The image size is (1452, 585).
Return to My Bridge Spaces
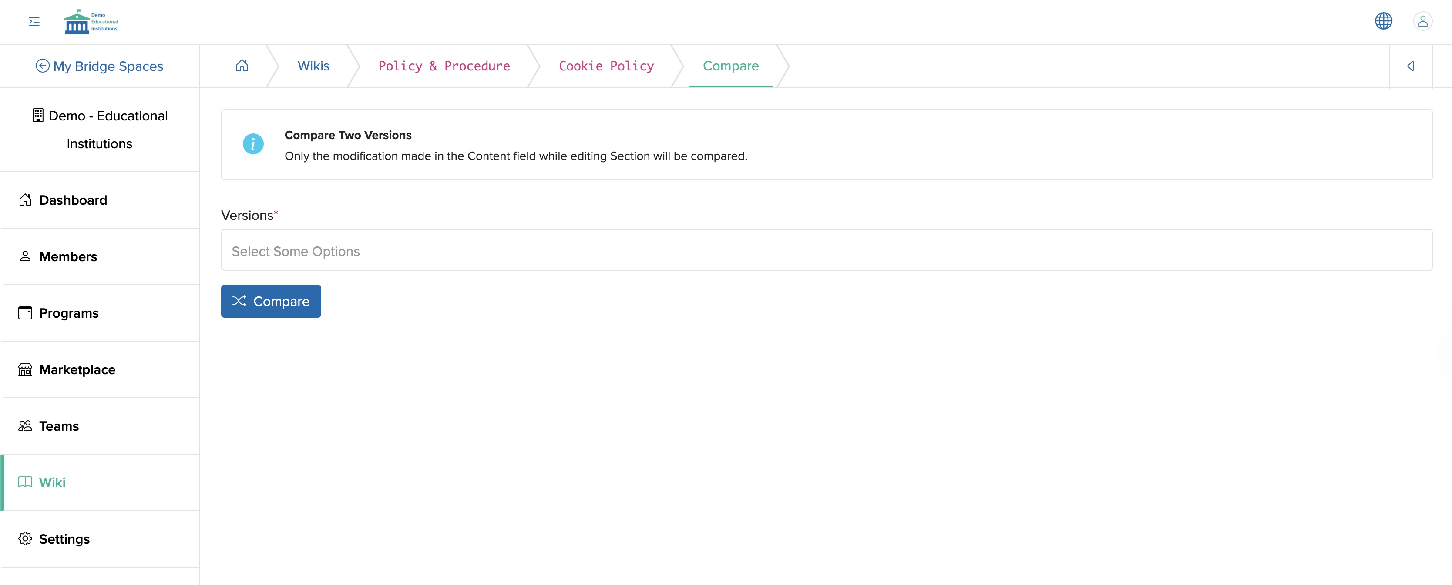pos(99,66)
